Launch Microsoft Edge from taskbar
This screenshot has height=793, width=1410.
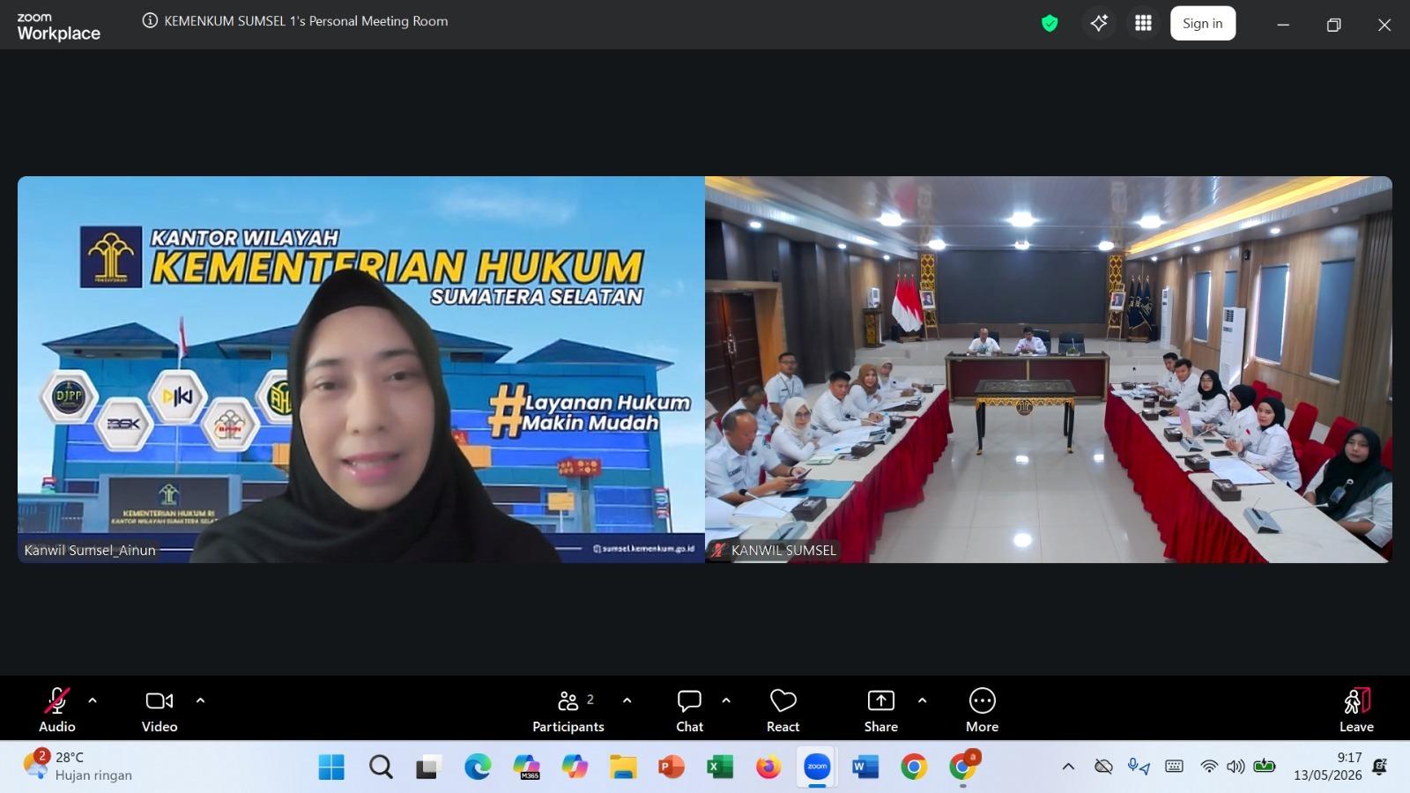[x=478, y=767]
